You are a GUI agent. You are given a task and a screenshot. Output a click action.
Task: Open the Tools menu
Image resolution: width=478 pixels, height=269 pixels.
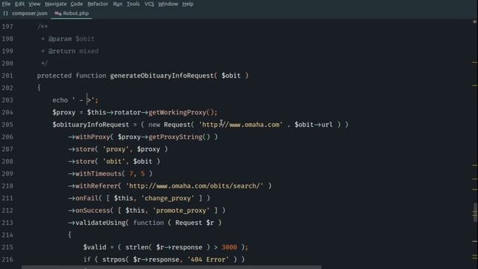(133, 4)
